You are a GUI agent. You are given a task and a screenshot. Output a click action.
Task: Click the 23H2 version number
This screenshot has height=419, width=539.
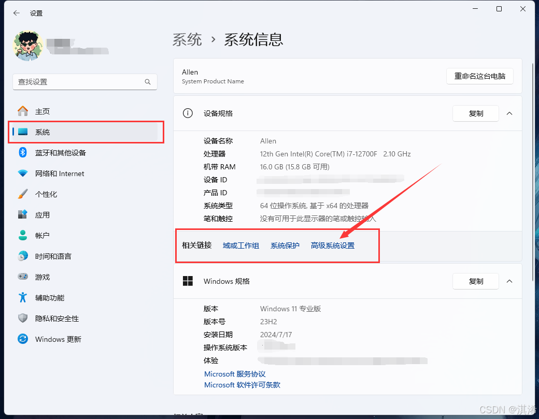(x=268, y=322)
